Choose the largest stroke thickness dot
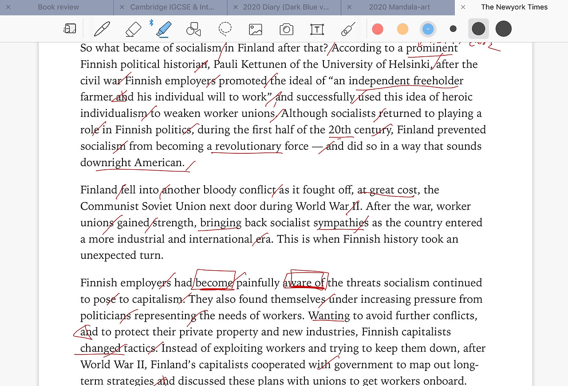 pyautogui.click(x=504, y=29)
